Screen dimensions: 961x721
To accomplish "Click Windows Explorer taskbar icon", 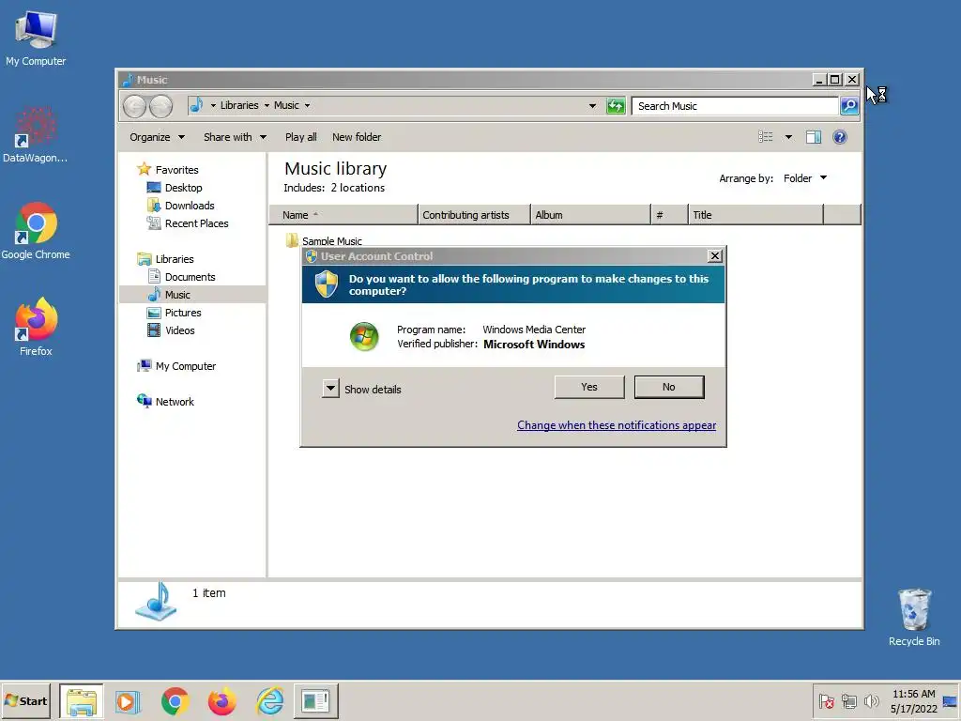I will [x=82, y=700].
